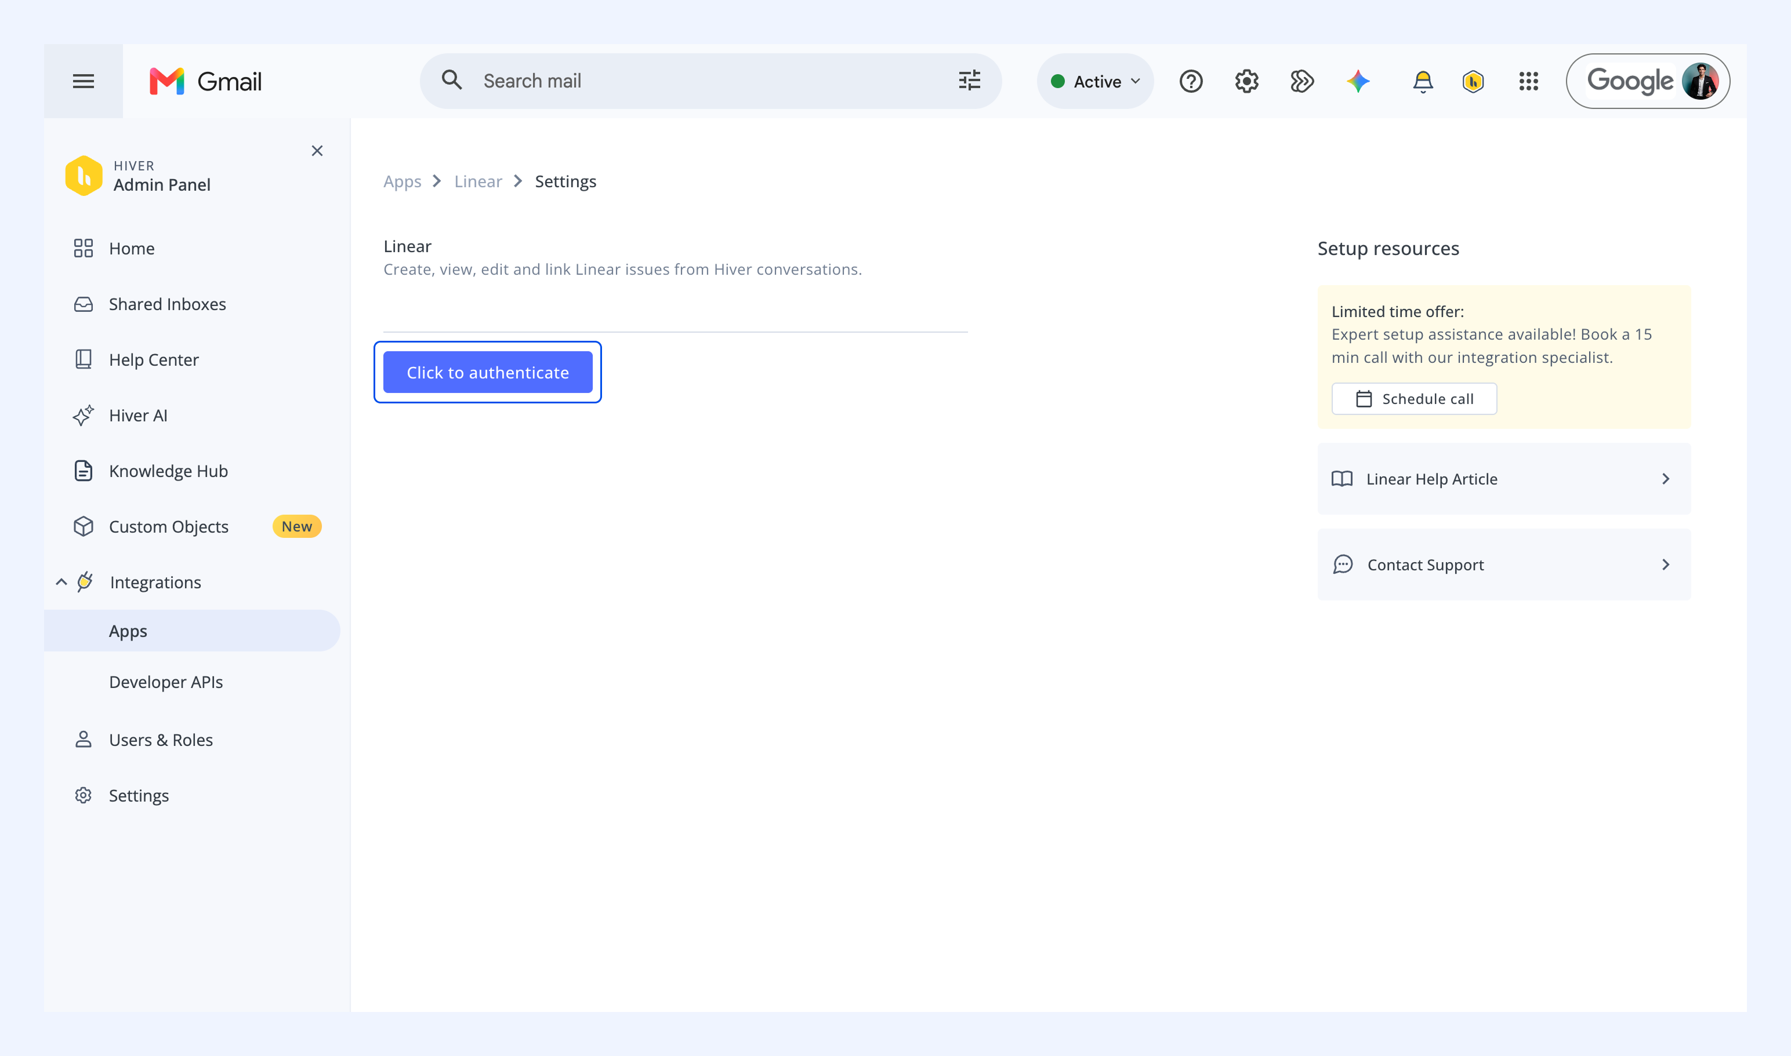Close the Hiver Admin Panel sidebar
The height and width of the screenshot is (1056, 1791).
(x=317, y=151)
